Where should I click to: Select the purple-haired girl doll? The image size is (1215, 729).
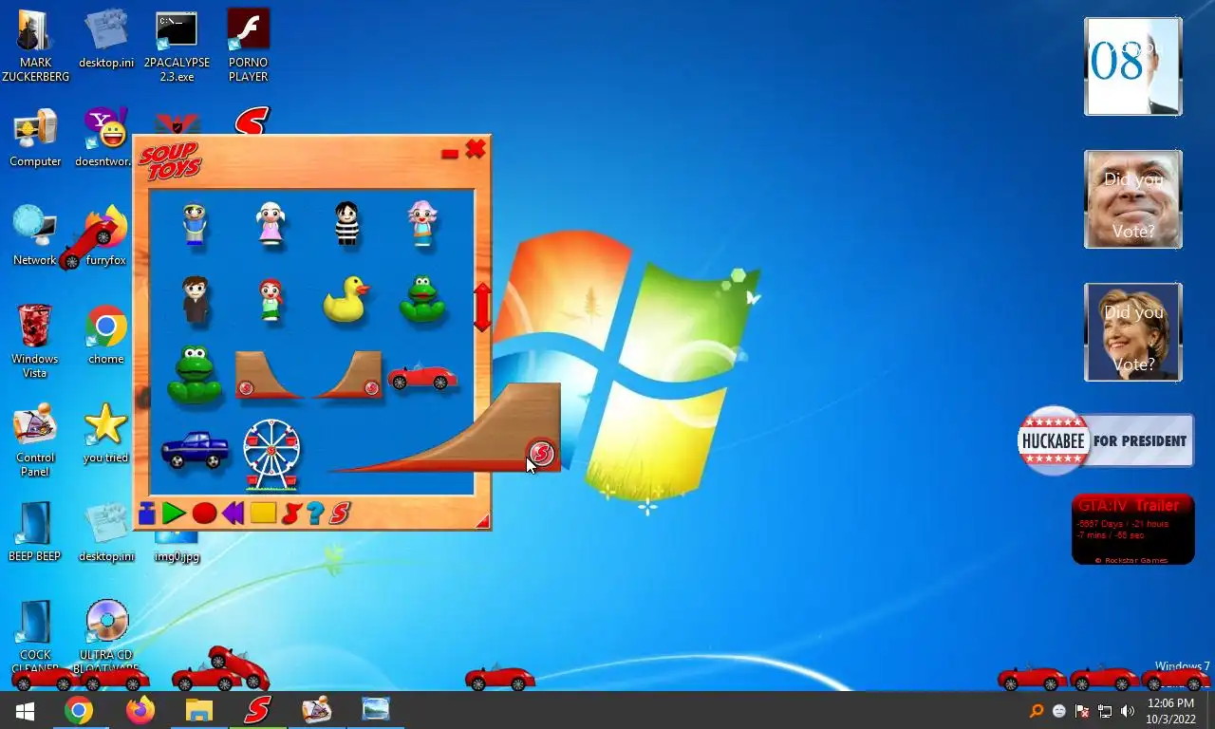pos(422,224)
